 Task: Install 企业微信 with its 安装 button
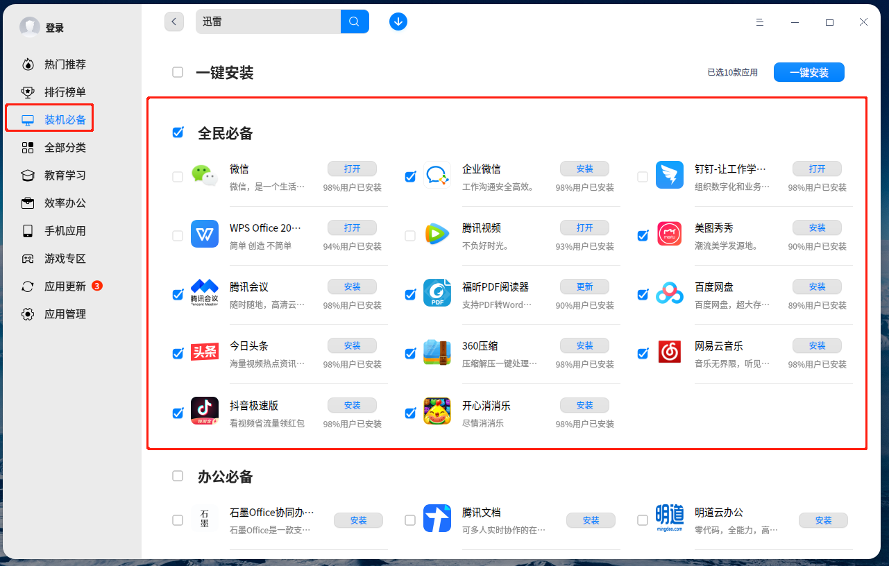584,169
